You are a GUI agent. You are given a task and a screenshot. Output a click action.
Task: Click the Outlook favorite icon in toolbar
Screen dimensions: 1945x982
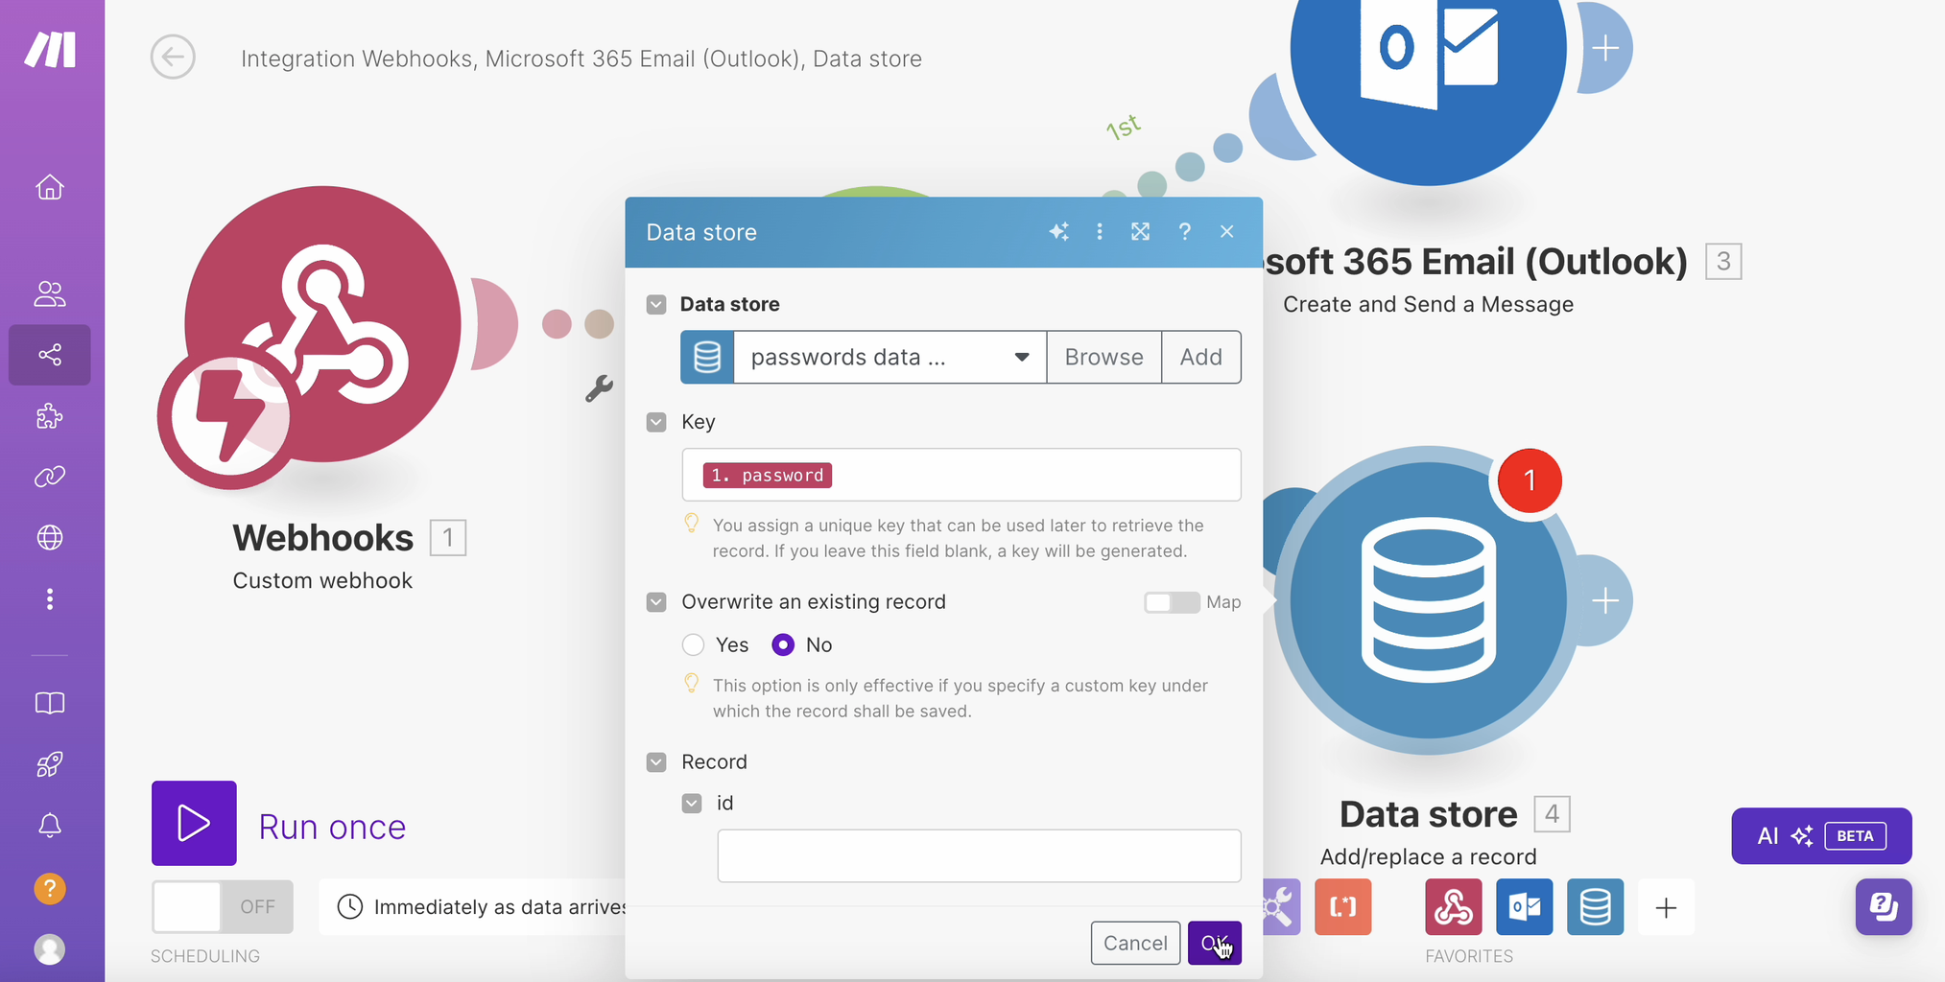[1525, 907]
